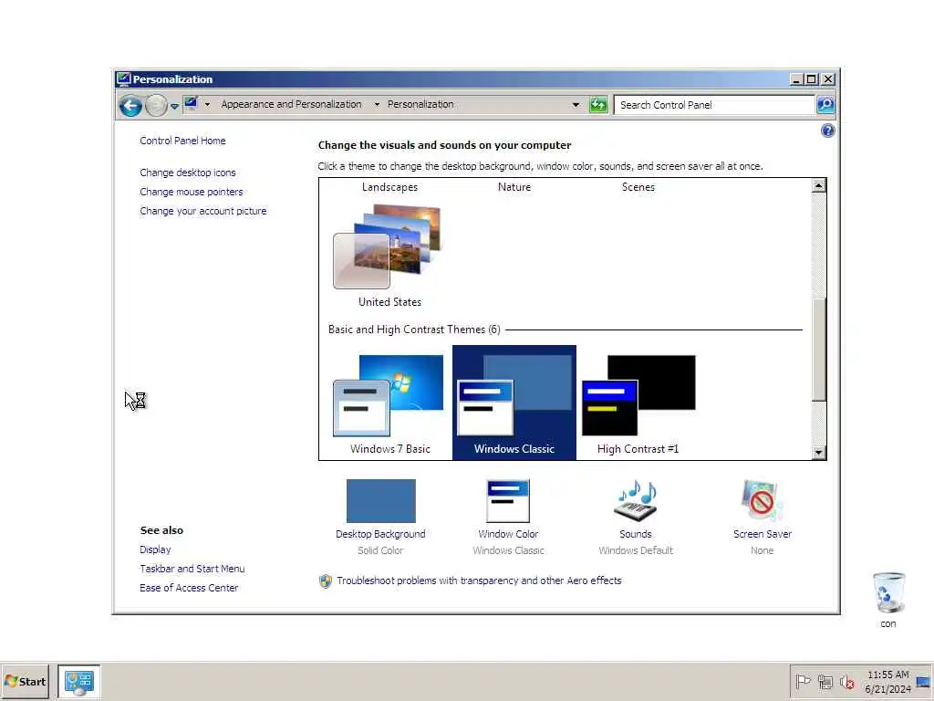This screenshot has height=701, width=934.
Task: Click the taskbar clock showing 11:55 AM
Action: [888, 682]
